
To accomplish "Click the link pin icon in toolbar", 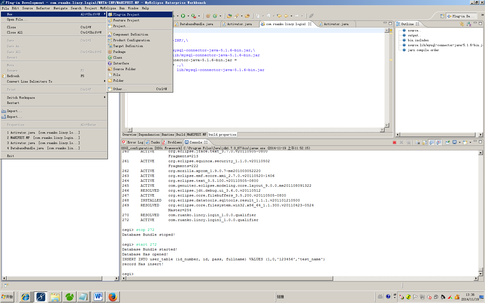I will pos(311,16).
